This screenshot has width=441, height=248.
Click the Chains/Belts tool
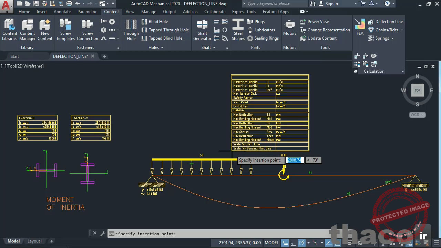(383, 30)
